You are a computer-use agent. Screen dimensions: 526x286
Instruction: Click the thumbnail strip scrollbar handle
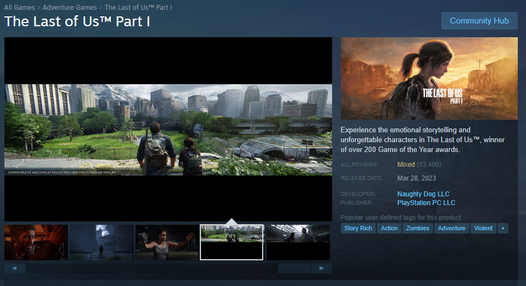294,268
